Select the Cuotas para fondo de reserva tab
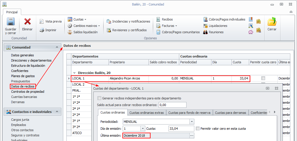This screenshot has width=297, height=141. pos(190,113)
